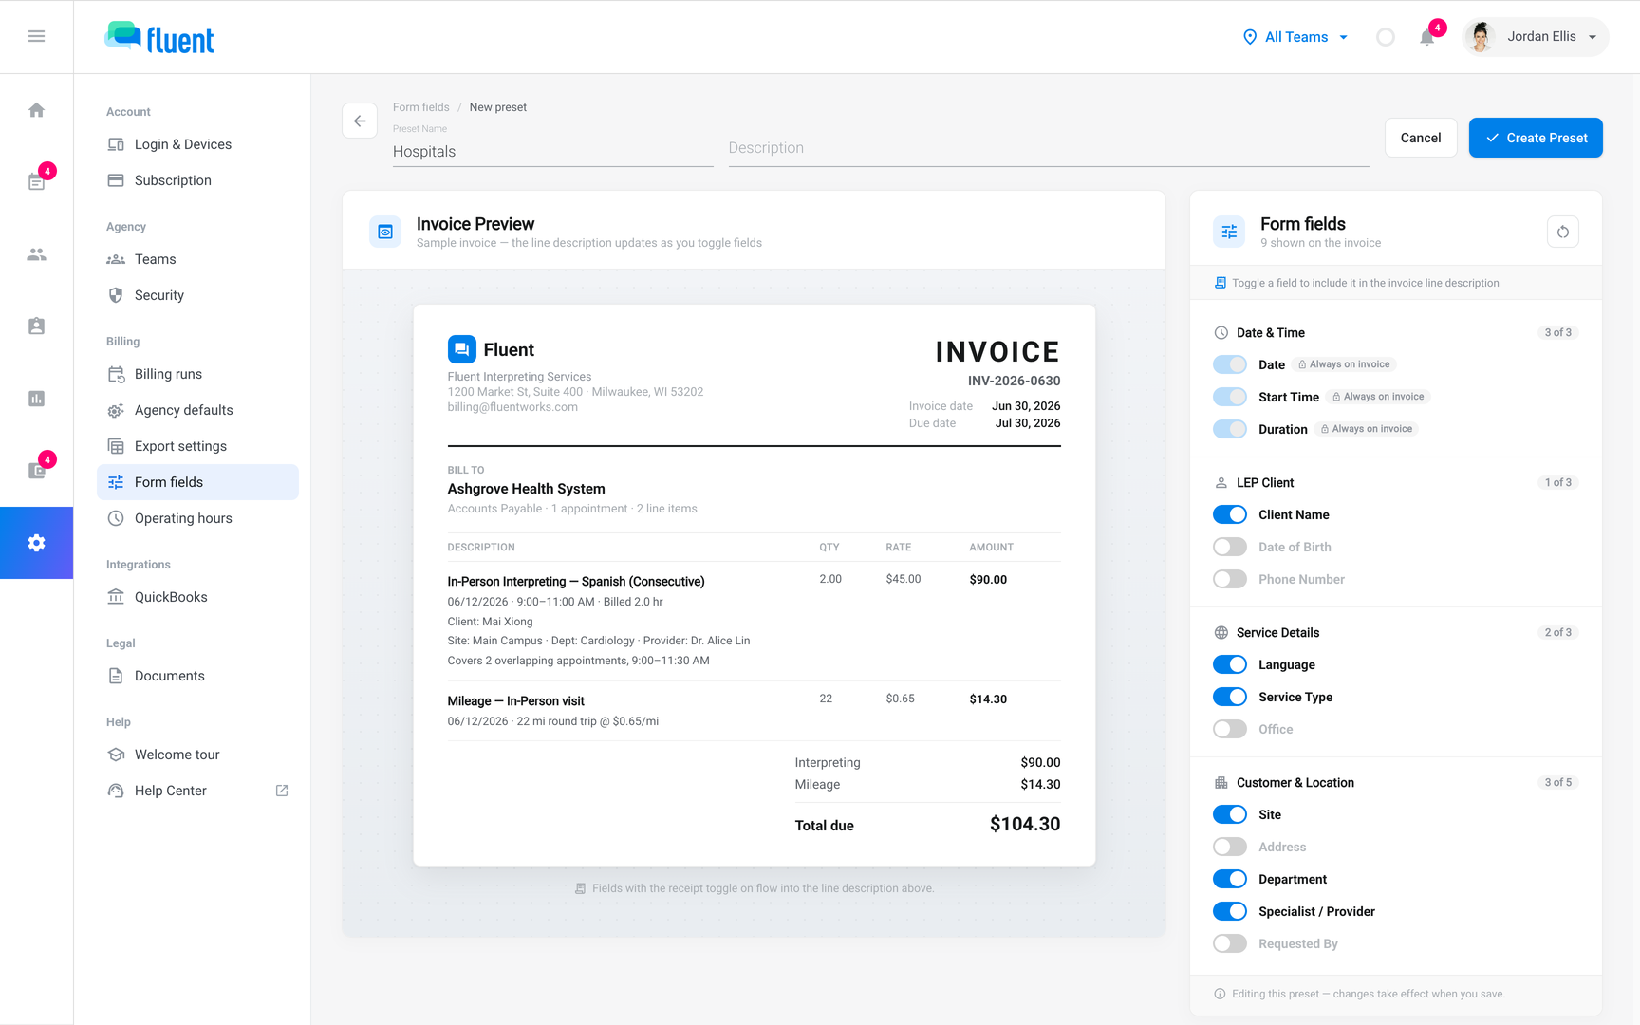Click the Invoice Preview panel icon
Screen dimensions: 1640x1025
(385, 232)
